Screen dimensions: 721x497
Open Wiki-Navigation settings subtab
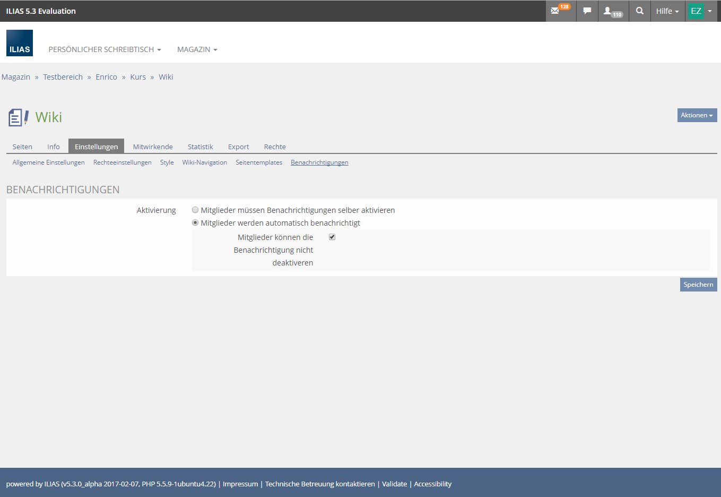click(204, 162)
